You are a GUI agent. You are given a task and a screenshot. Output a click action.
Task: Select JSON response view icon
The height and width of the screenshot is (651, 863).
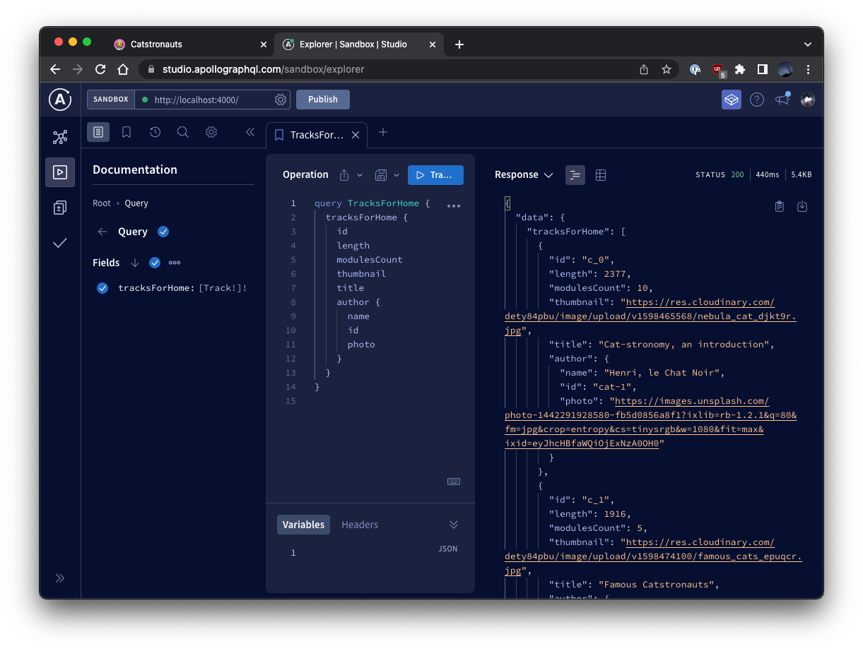[x=575, y=175]
